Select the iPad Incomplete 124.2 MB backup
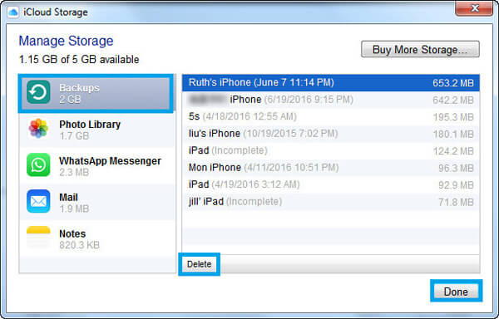 tap(331, 150)
